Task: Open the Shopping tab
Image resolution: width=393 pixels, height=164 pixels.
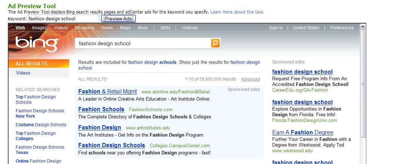Action: pyautogui.click(x=84, y=28)
